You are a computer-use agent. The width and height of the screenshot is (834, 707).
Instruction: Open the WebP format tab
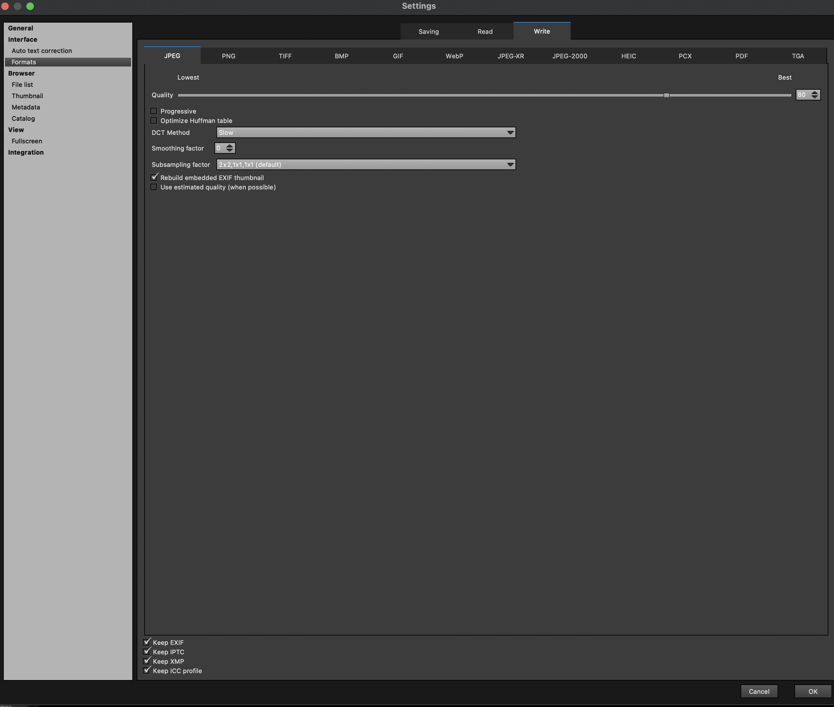454,56
